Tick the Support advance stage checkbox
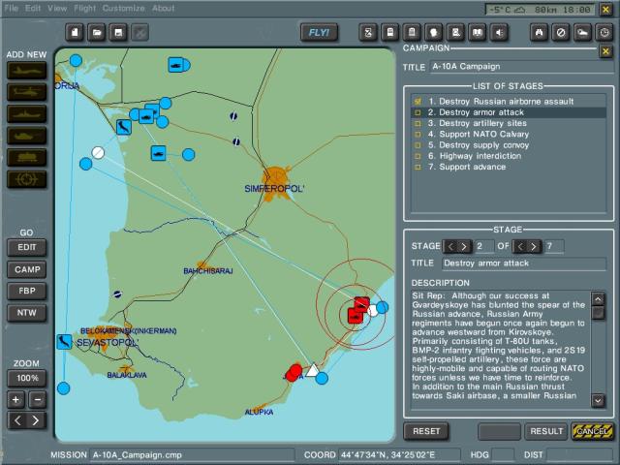The image size is (620, 465). (x=418, y=167)
